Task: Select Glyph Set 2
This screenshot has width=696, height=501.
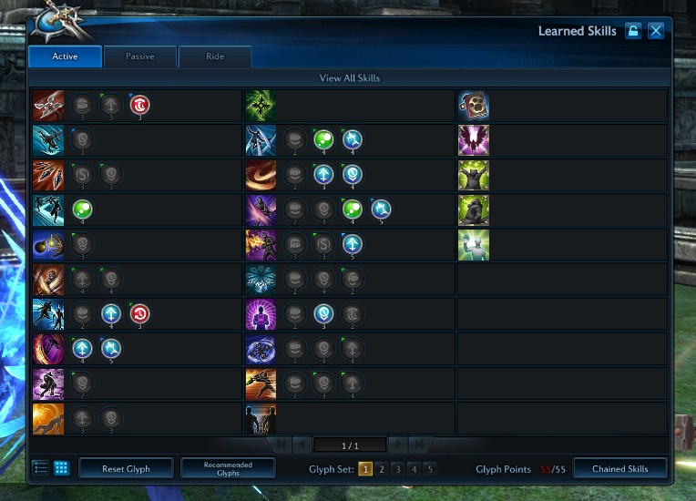Action: point(382,469)
